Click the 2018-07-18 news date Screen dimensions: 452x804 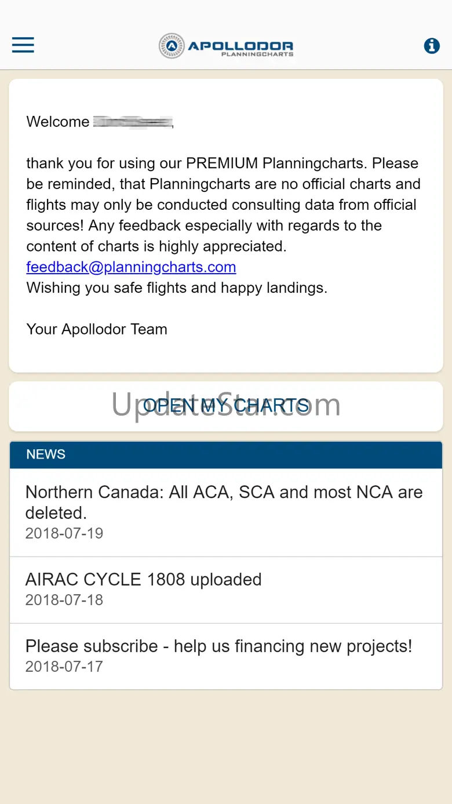coord(64,600)
